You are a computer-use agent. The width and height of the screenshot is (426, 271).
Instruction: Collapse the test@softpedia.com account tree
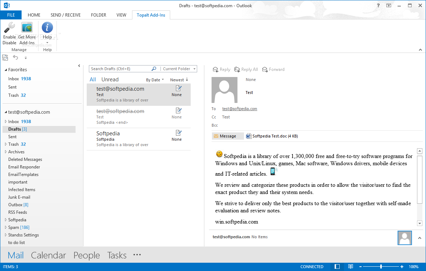(6, 112)
